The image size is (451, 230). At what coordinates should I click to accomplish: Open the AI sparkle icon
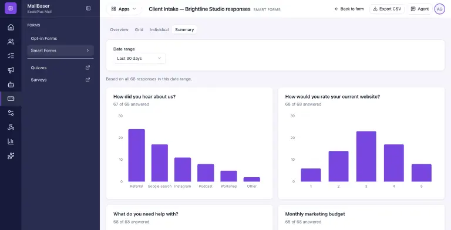coord(11,156)
